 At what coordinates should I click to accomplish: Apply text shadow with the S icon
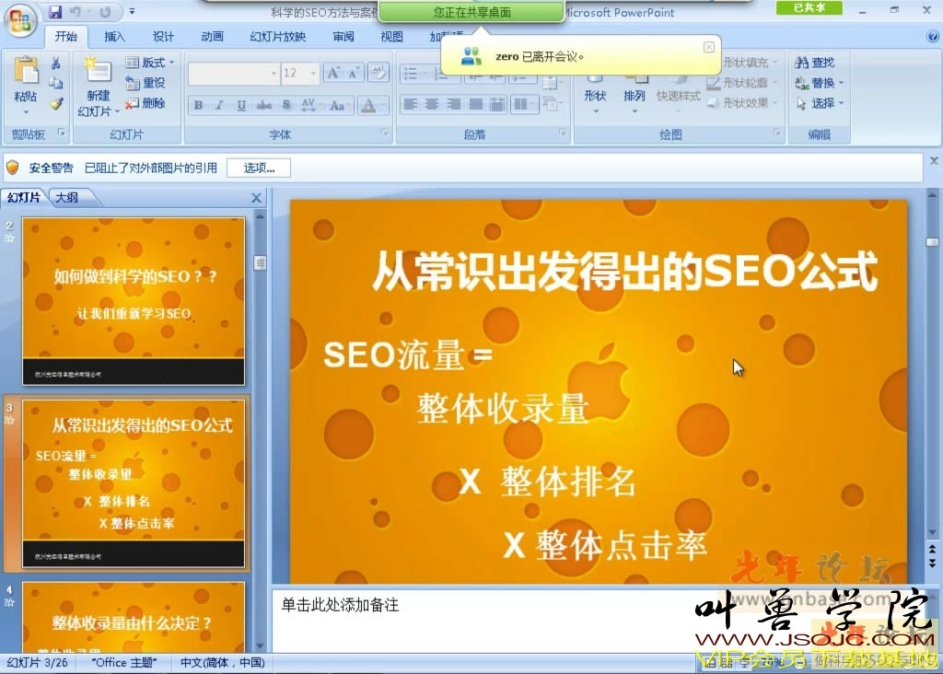[285, 105]
